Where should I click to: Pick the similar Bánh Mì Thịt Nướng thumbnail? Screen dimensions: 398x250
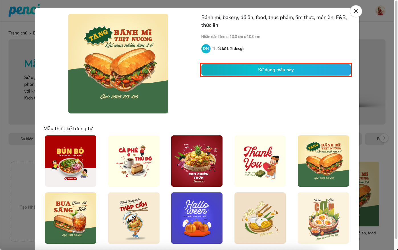323,161
